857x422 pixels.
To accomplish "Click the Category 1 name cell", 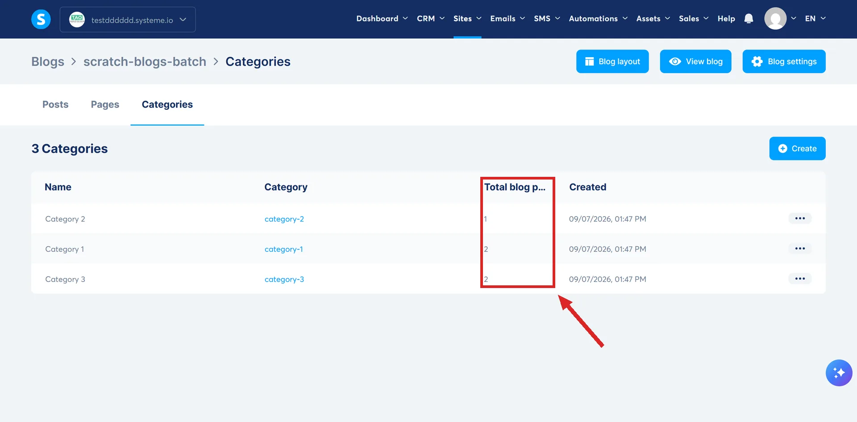I will pos(65,249).
